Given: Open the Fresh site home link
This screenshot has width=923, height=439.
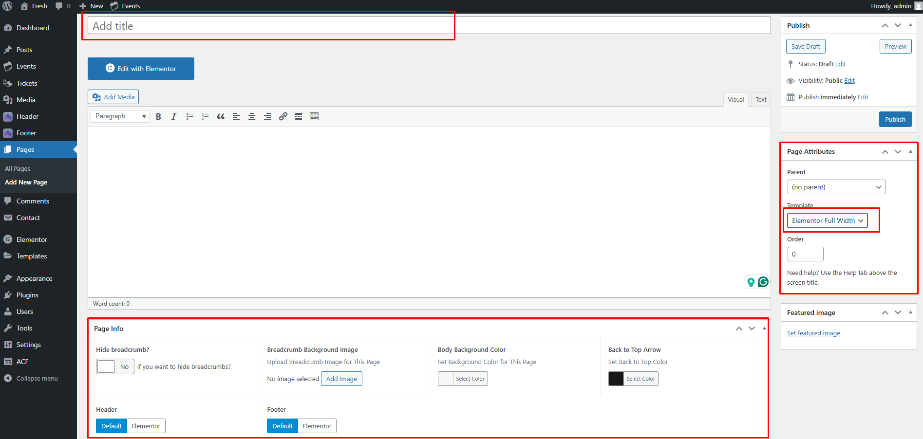Looking at the screenshot, I should (x=34, y=6).
